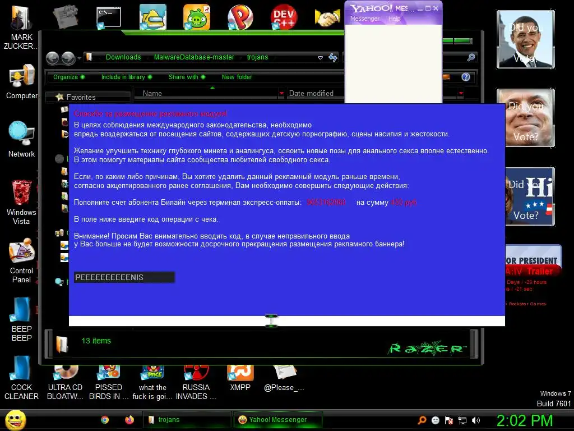The width and height of the screenshot is (574, 431).
Task: Expand the Organize dropdown
Action: [69, 77]
